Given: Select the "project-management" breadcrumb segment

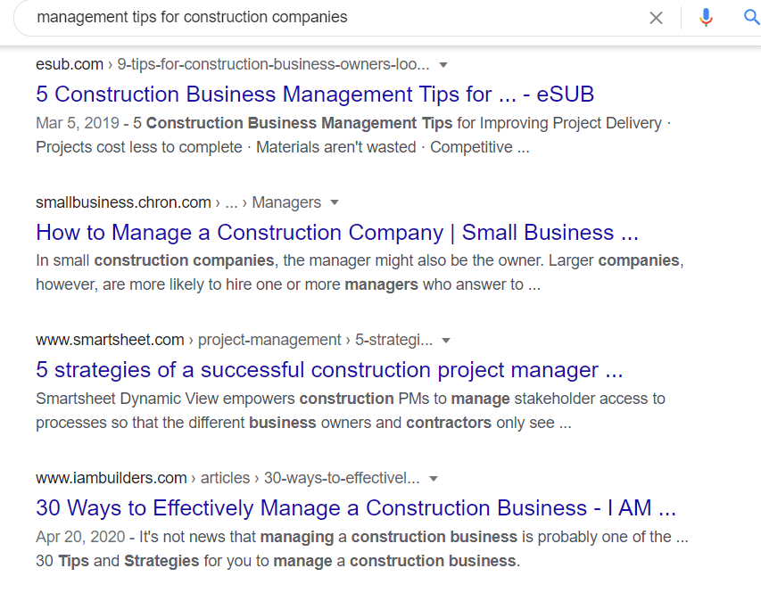Looking at the screenshot, I should coord(269,340).
